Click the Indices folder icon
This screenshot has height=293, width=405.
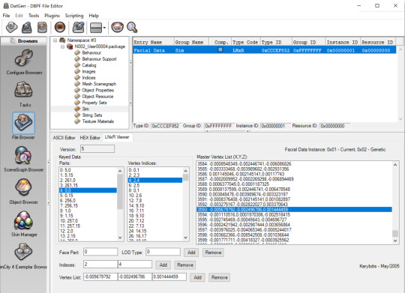(x=77, y=78)
